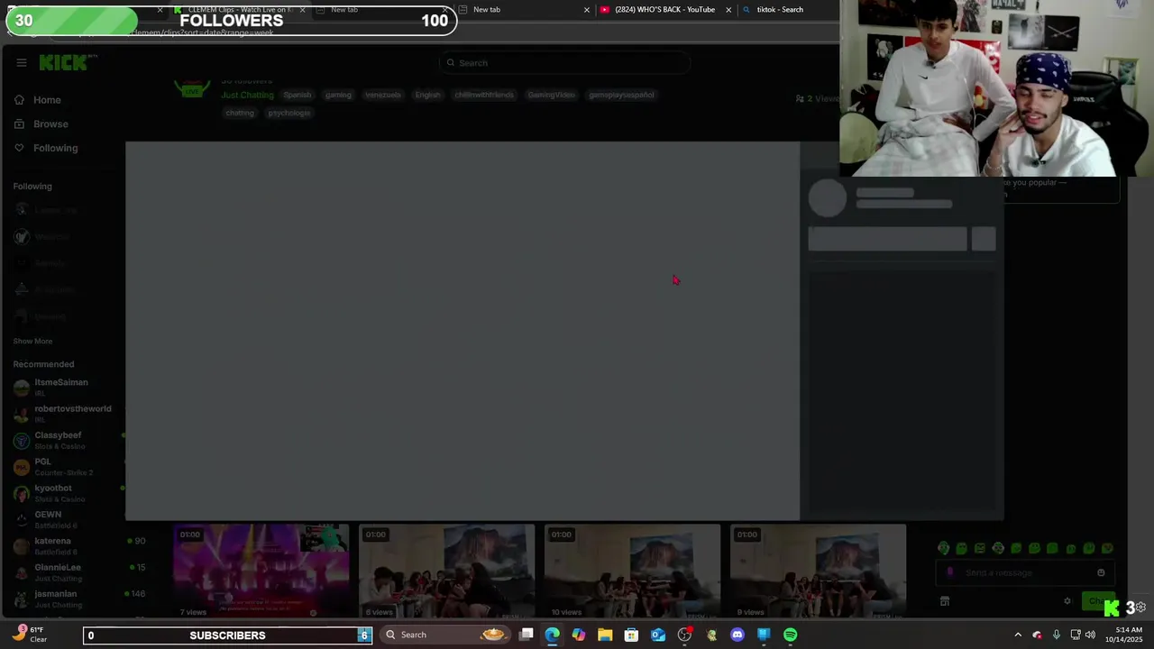Select the chillinwithfriends tag
Image resolution: width=1154 pixels, height=649 pixels.
[484, 95]
